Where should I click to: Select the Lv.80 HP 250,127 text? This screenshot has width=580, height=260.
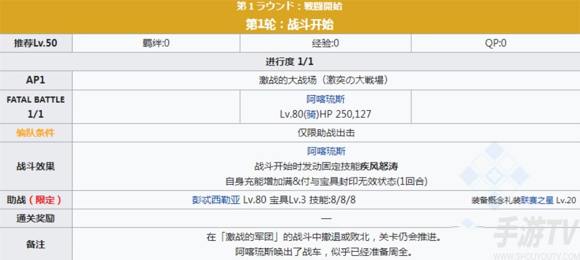pyautogui.click(x=325, y=114)
